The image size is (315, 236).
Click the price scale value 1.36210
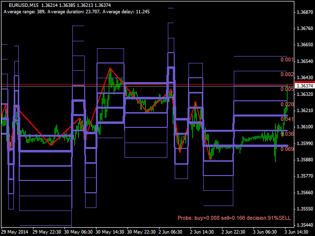(305, 111)
